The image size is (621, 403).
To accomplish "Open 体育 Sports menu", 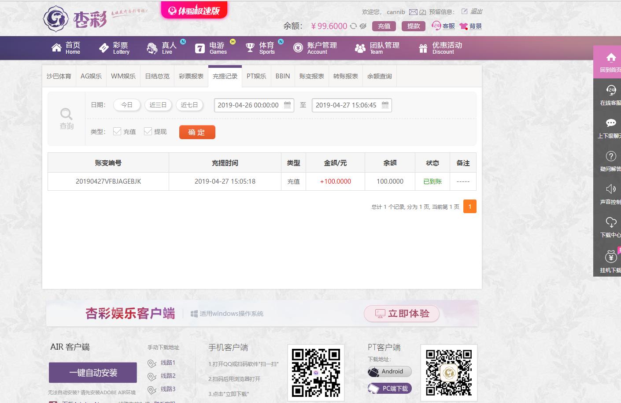I will tap(260, 48).
